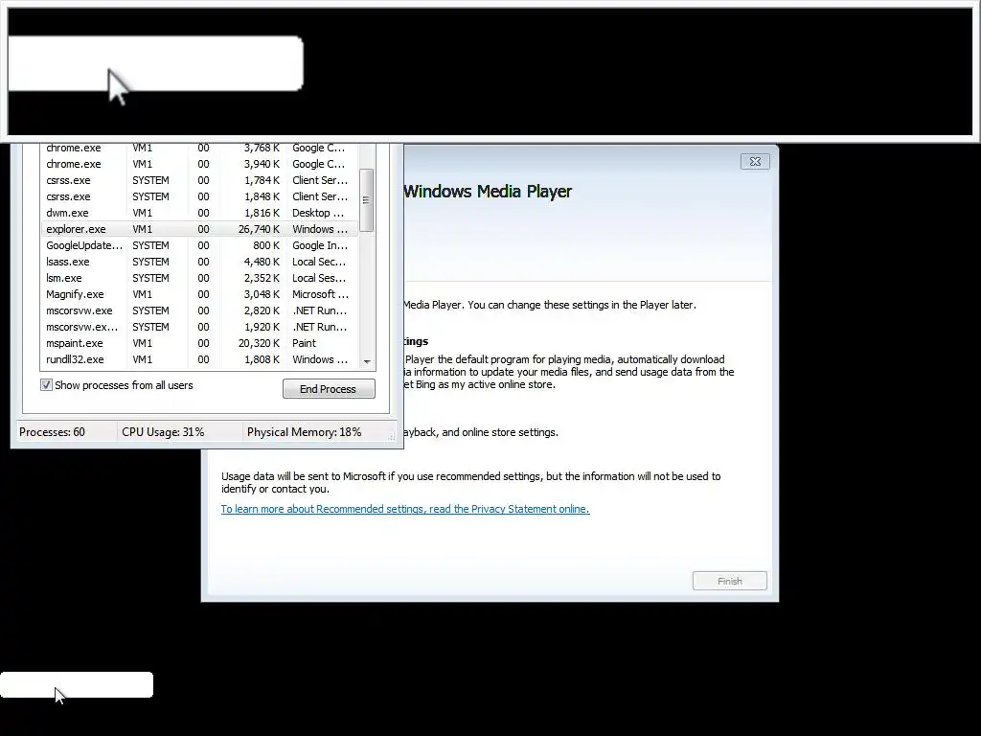Click the process list scrollbar thumb

pos(367,200)
